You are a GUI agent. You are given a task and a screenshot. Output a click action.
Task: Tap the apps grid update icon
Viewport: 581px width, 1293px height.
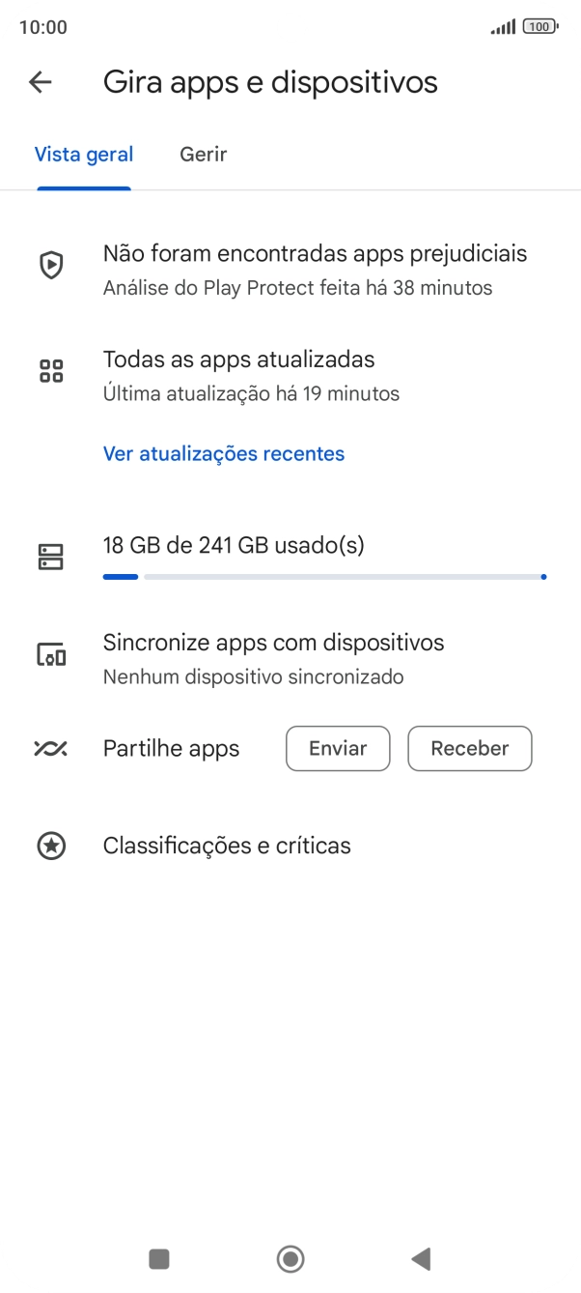[x=50, y=370]
